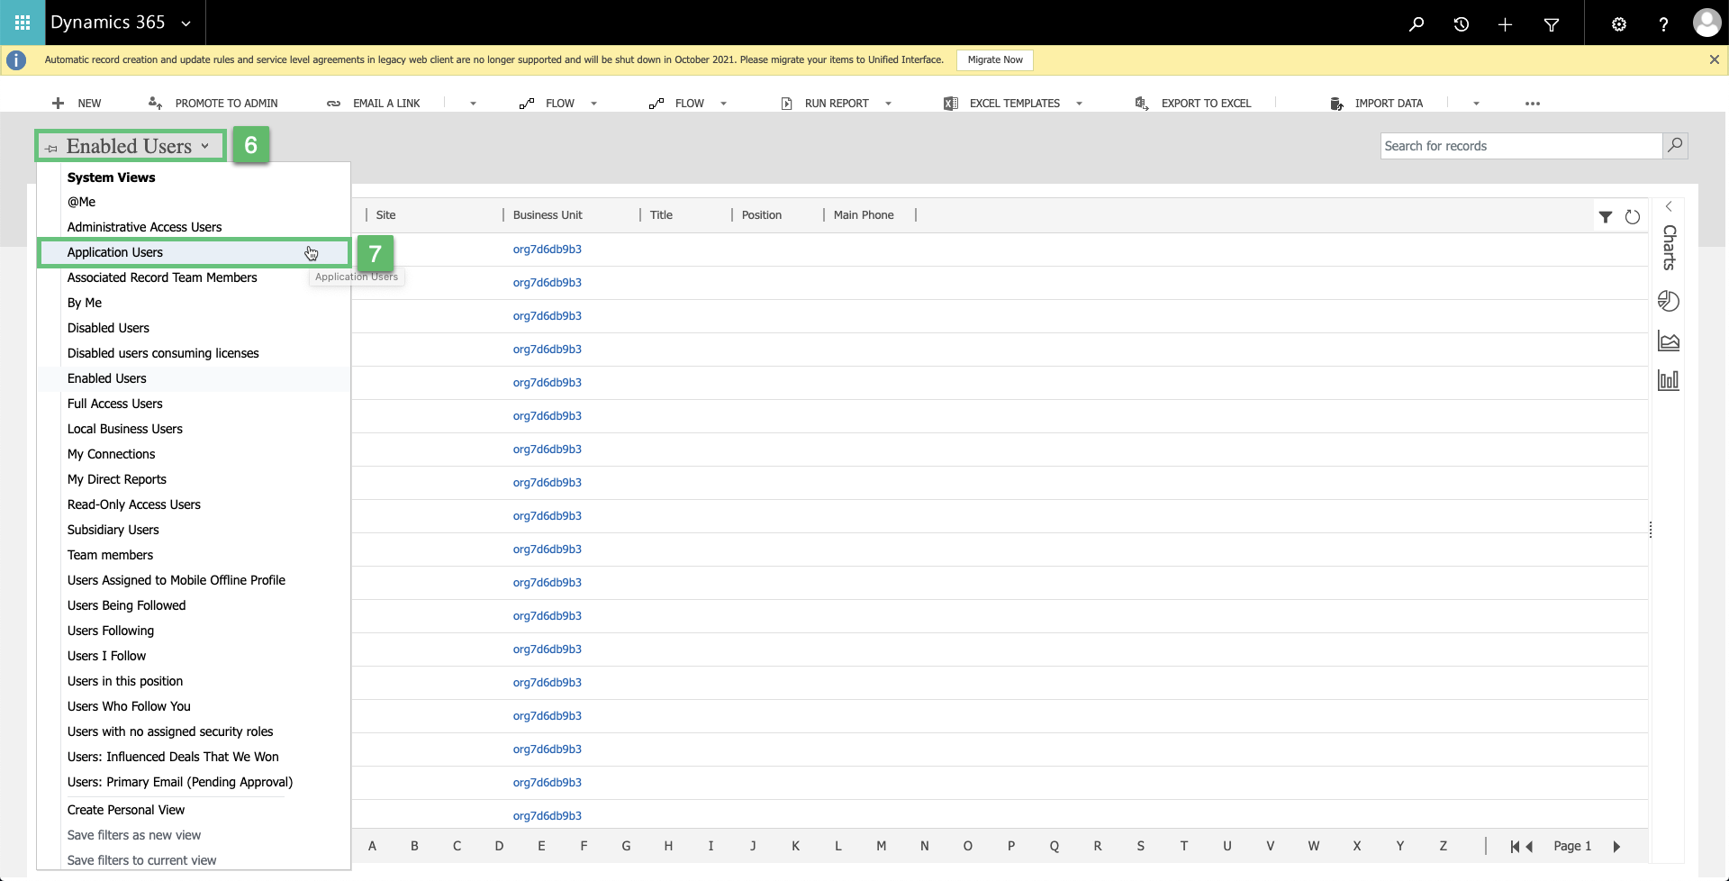1729x881 pixels.
Task: Click EXPORT TO EXCEL command
Action: pos(1193,103)
